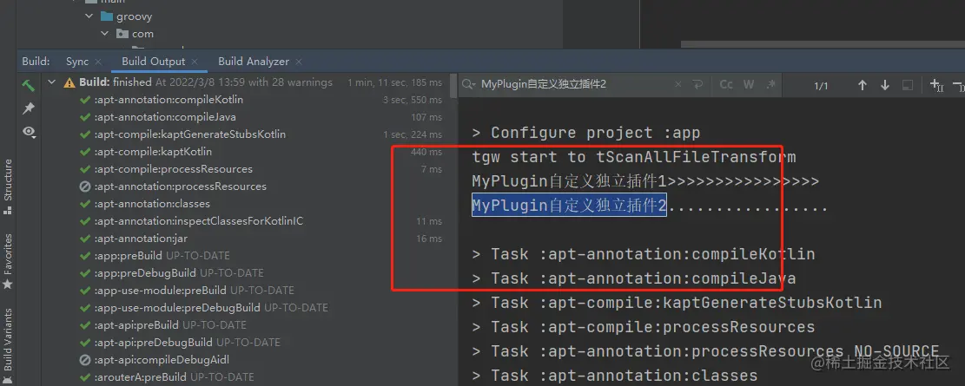Viewport: 965px width, 386px height.
Task: Click 'Task :apt-annotation:classes' output line
Action: click(x=614, y=375)
